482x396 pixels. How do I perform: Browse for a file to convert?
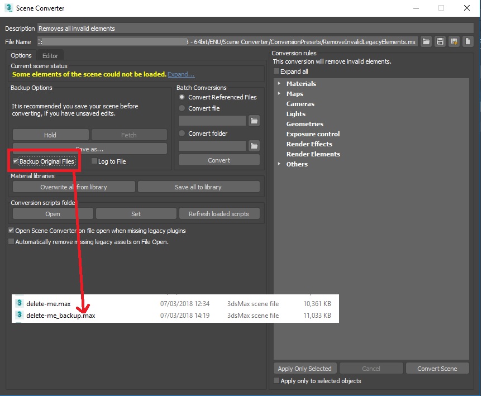[x=255, y=120]
